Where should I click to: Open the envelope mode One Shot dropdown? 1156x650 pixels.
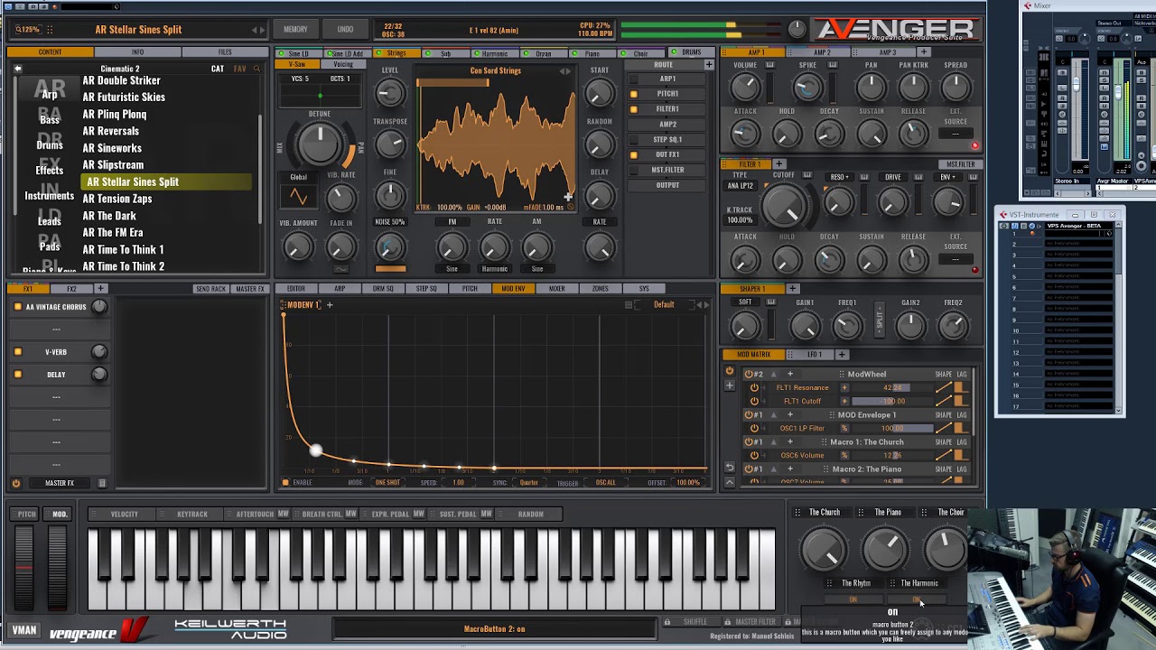click(387, 483)
